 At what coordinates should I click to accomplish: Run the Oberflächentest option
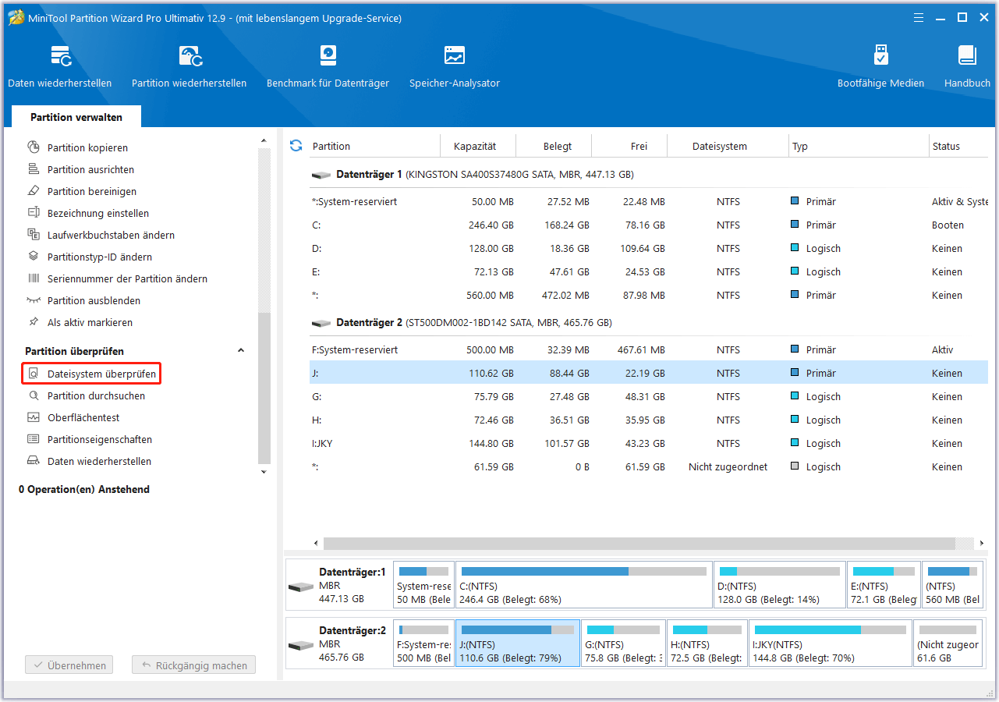[x=83, y=417]
